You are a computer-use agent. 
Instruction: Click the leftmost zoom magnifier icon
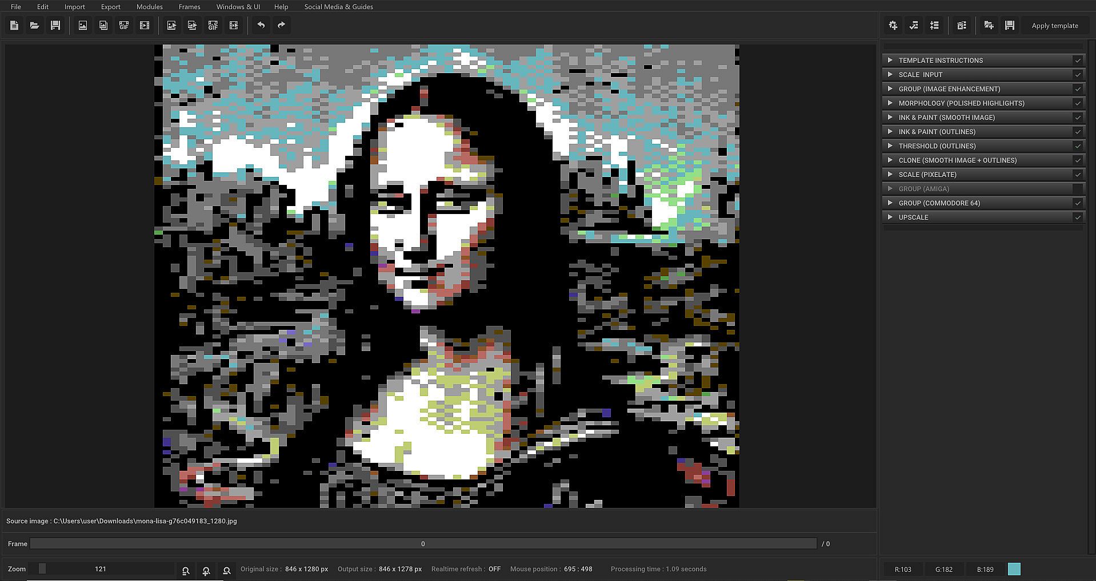pos(186,570)
